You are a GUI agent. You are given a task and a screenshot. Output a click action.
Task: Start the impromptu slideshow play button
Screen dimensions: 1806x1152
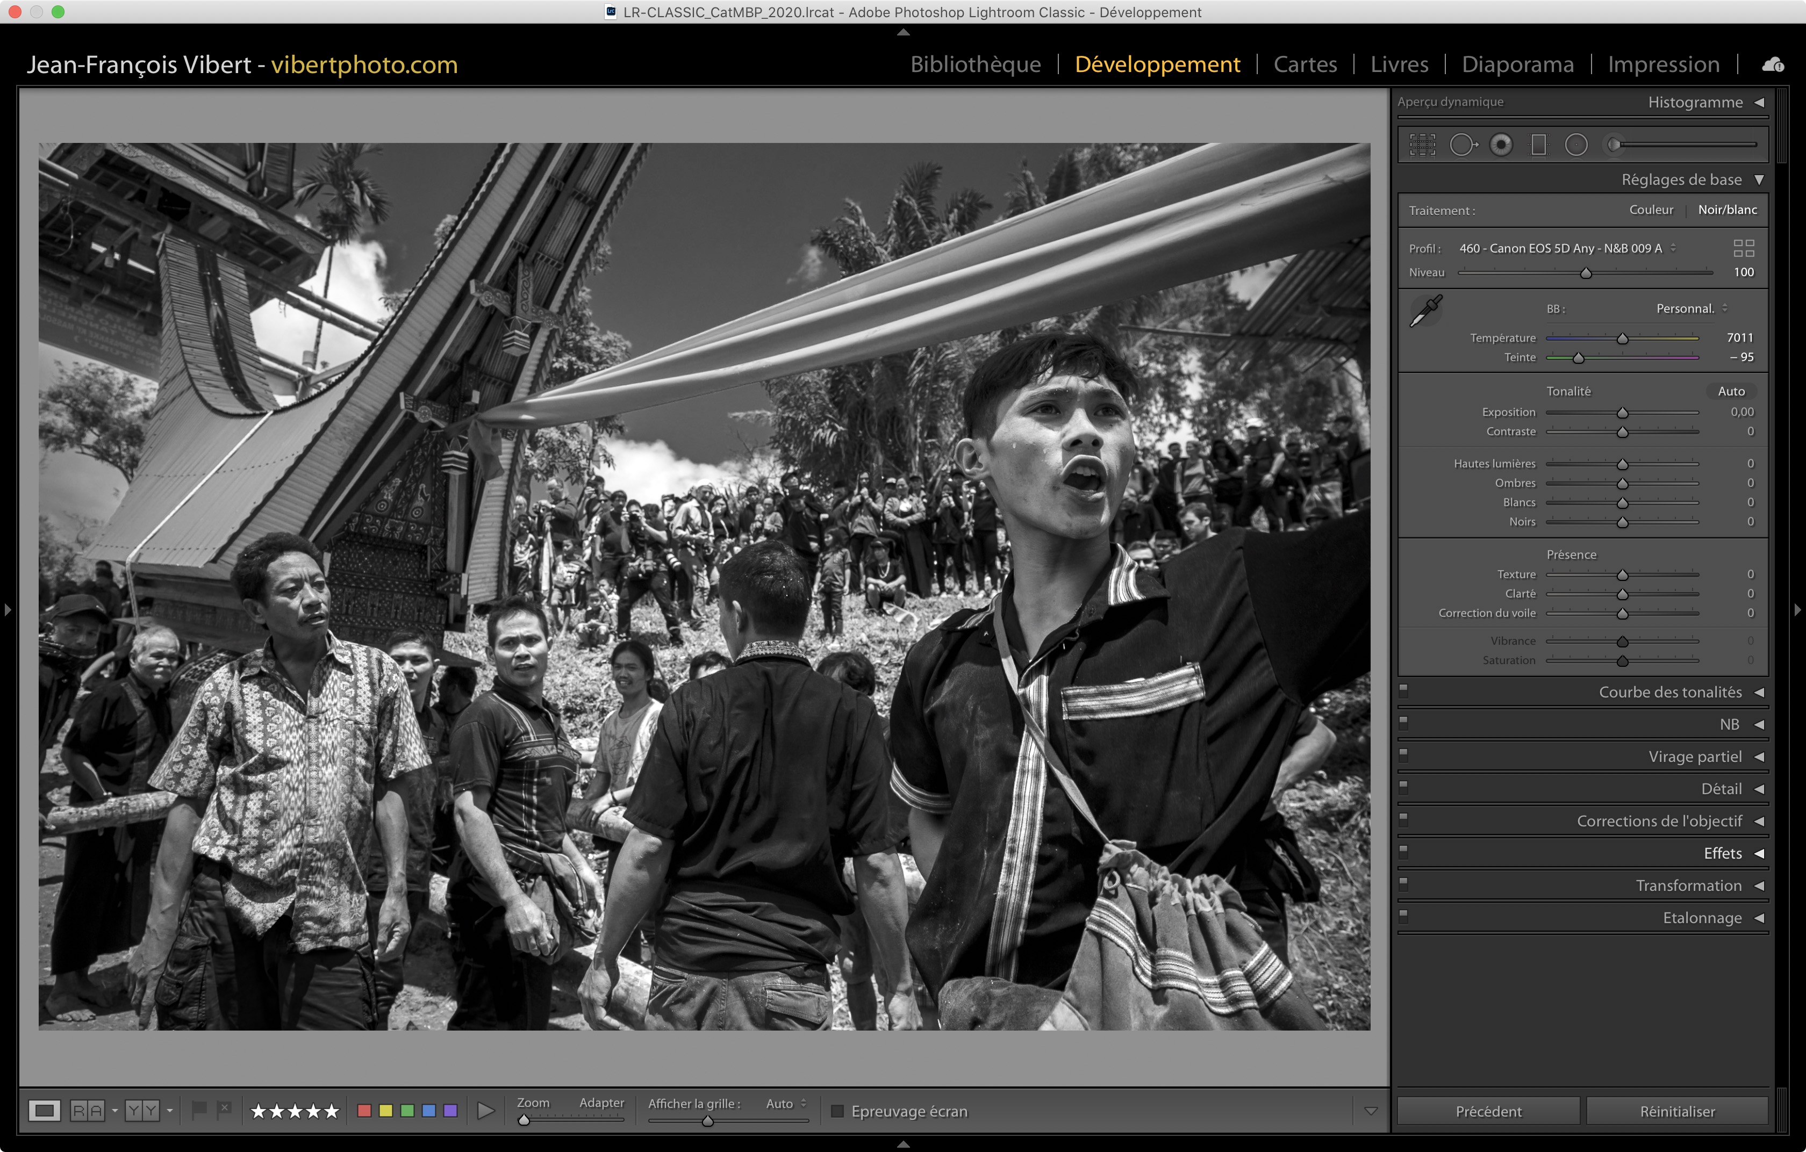point(486,1111)
